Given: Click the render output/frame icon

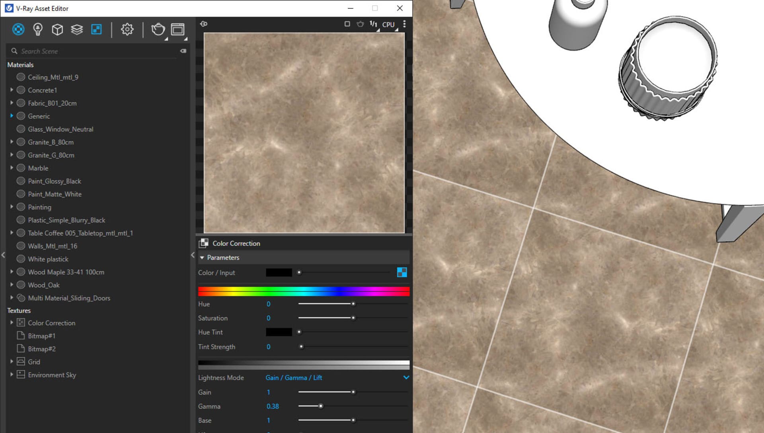Looking at the screenshot, I should point(178,29).
